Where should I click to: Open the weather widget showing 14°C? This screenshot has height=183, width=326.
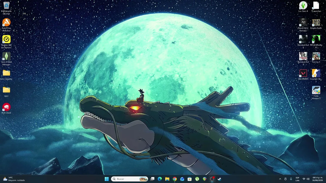(x=14, y=179)
